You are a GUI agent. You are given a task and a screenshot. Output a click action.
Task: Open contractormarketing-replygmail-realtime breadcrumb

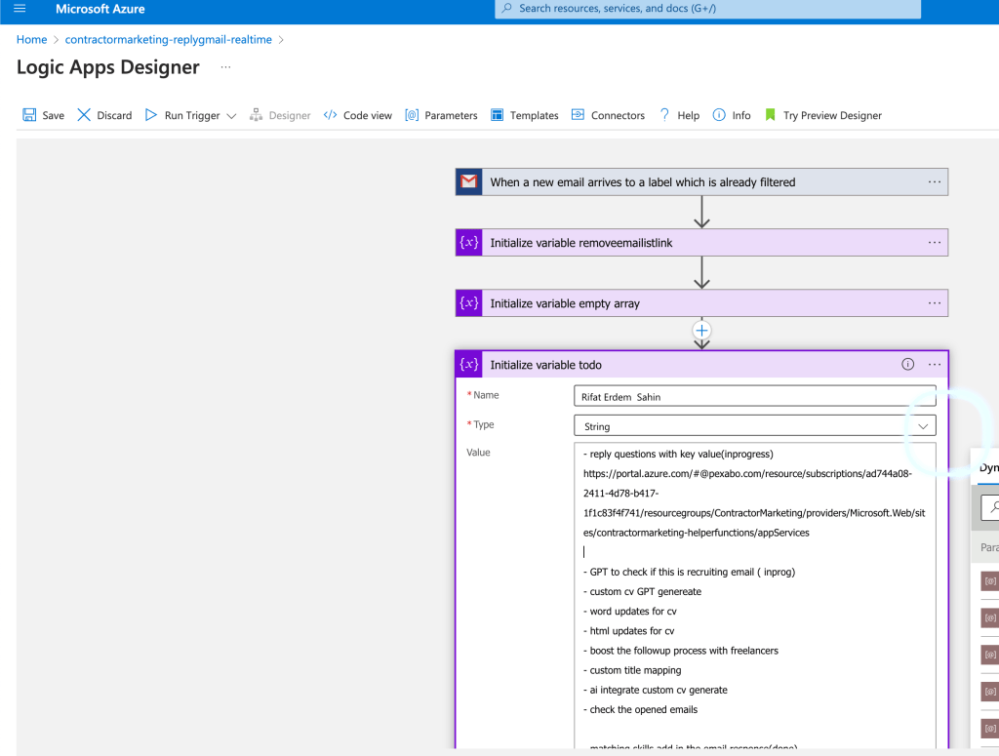[168, 39]
